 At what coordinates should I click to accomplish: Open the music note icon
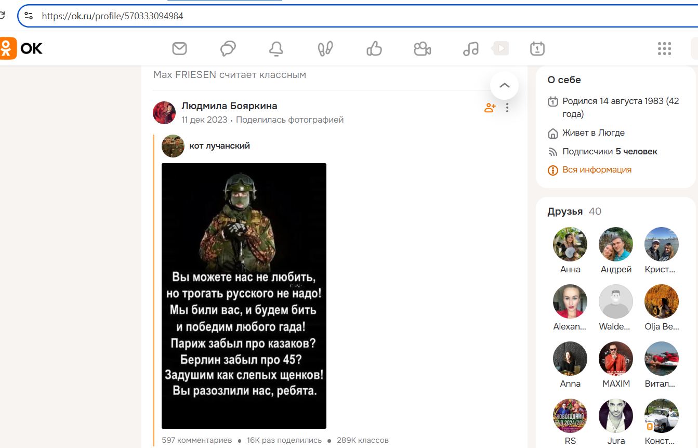[471, 49]
